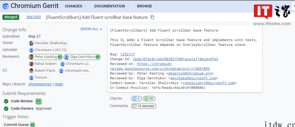The width and height of the screenshot is (295, 127).
Task: Click the Tricium avatar icon
Action: point(32,78)
